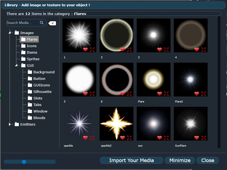The width and height of the screenshot is (227, 170).
Task: Click heart icon on sun image
Action: click(160, 138)
